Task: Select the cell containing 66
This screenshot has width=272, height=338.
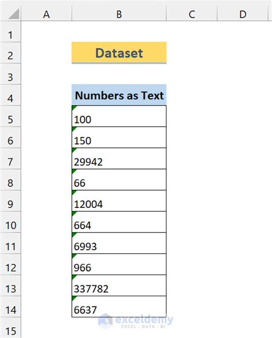Action: pos(119,179)
